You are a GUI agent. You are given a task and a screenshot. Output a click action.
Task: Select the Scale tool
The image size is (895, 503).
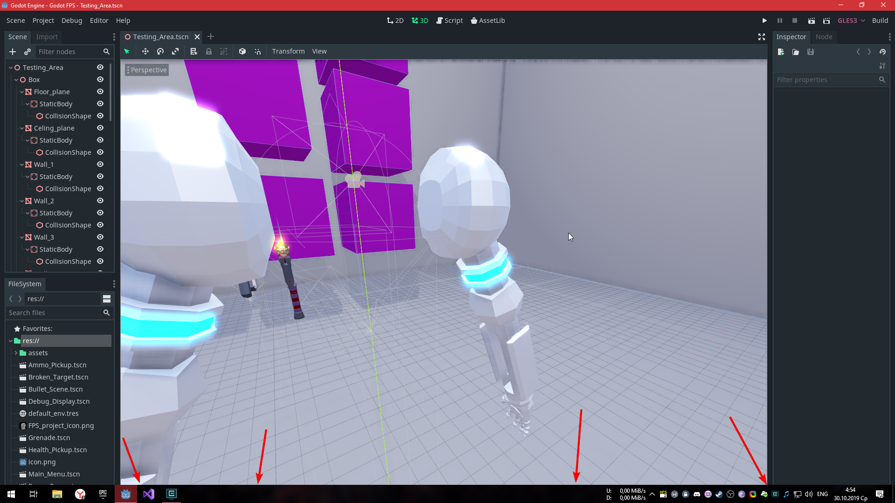click(175, 51)
